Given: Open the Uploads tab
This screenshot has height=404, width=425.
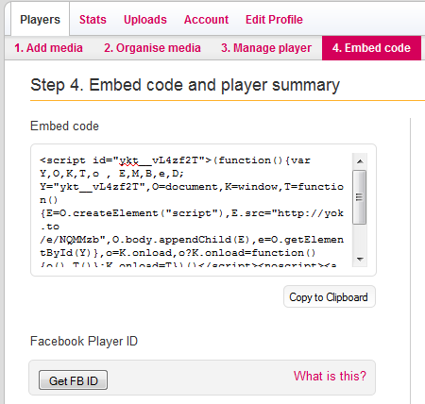Looking at the screenshot, I should click(145, 20).
